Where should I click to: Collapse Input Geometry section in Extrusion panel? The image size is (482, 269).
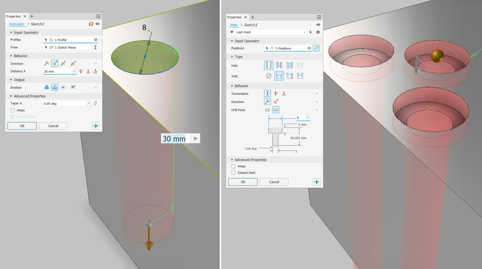(11, 33)
